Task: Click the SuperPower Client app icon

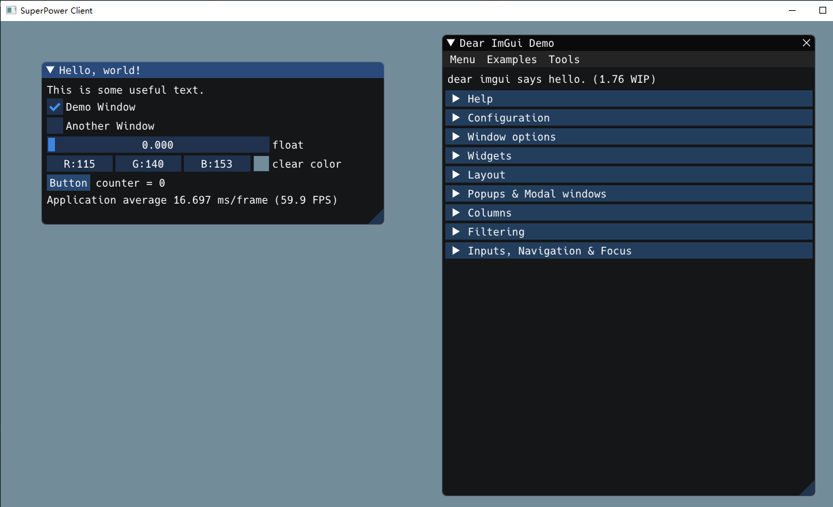Action: tap(11, 10)
